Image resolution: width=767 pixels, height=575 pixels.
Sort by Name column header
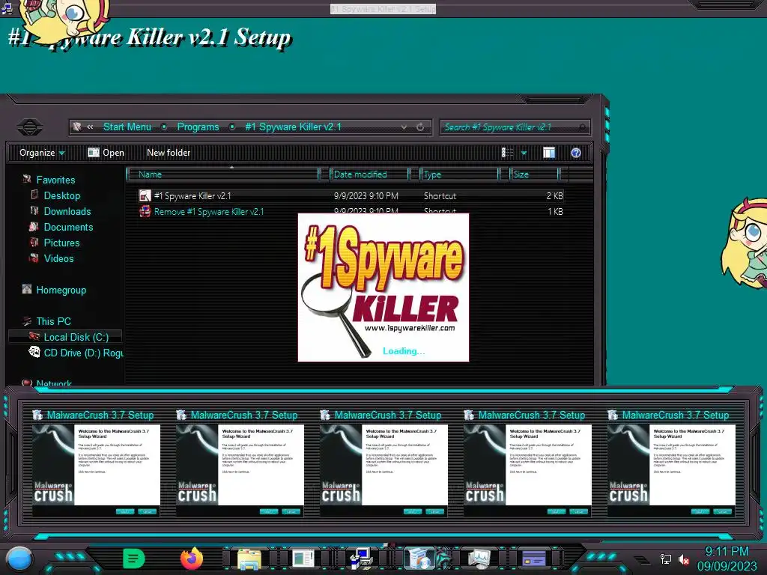222,174
